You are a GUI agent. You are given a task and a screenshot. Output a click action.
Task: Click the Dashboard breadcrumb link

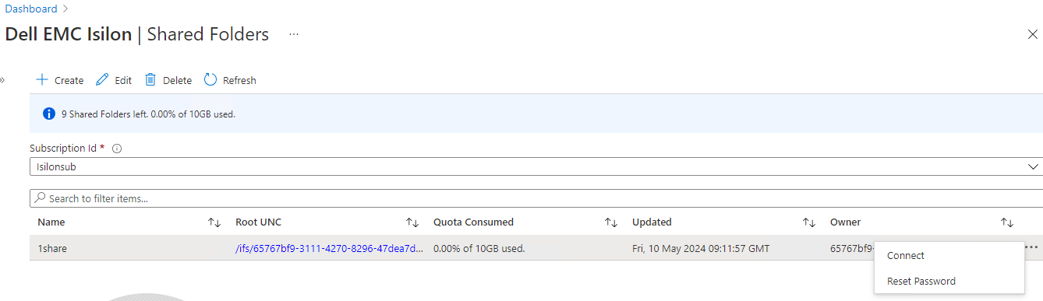click(31, 9)
